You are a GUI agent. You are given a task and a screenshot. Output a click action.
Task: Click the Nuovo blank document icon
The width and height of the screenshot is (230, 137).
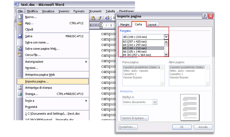pyautogui.click(x=20, y=17)
